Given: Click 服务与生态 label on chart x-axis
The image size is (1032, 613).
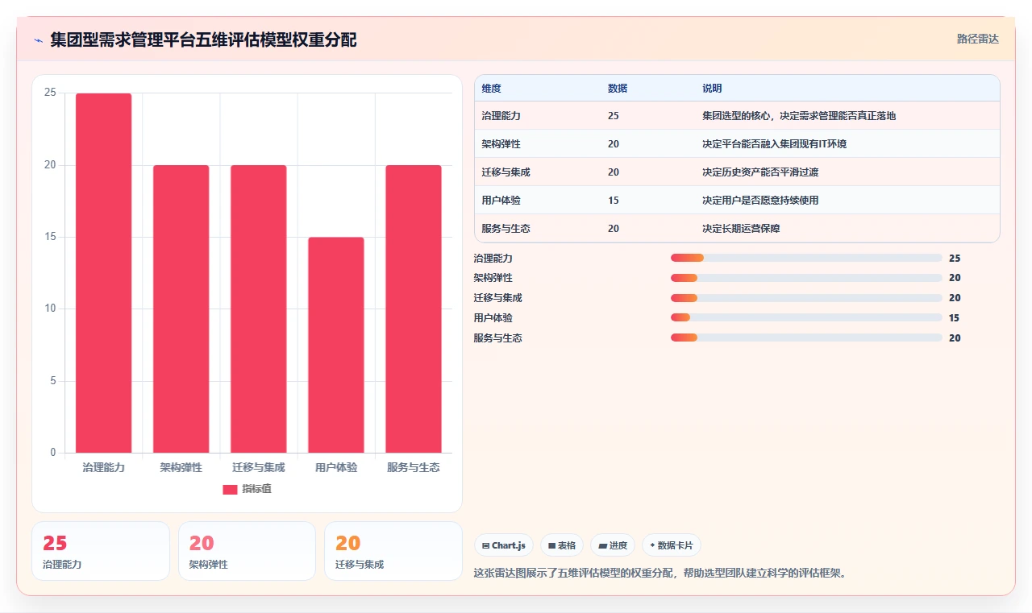Looking at the screenshot, I should 414,467.
